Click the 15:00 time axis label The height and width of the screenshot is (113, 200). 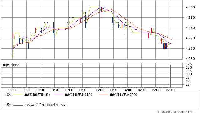coord(156,90)
